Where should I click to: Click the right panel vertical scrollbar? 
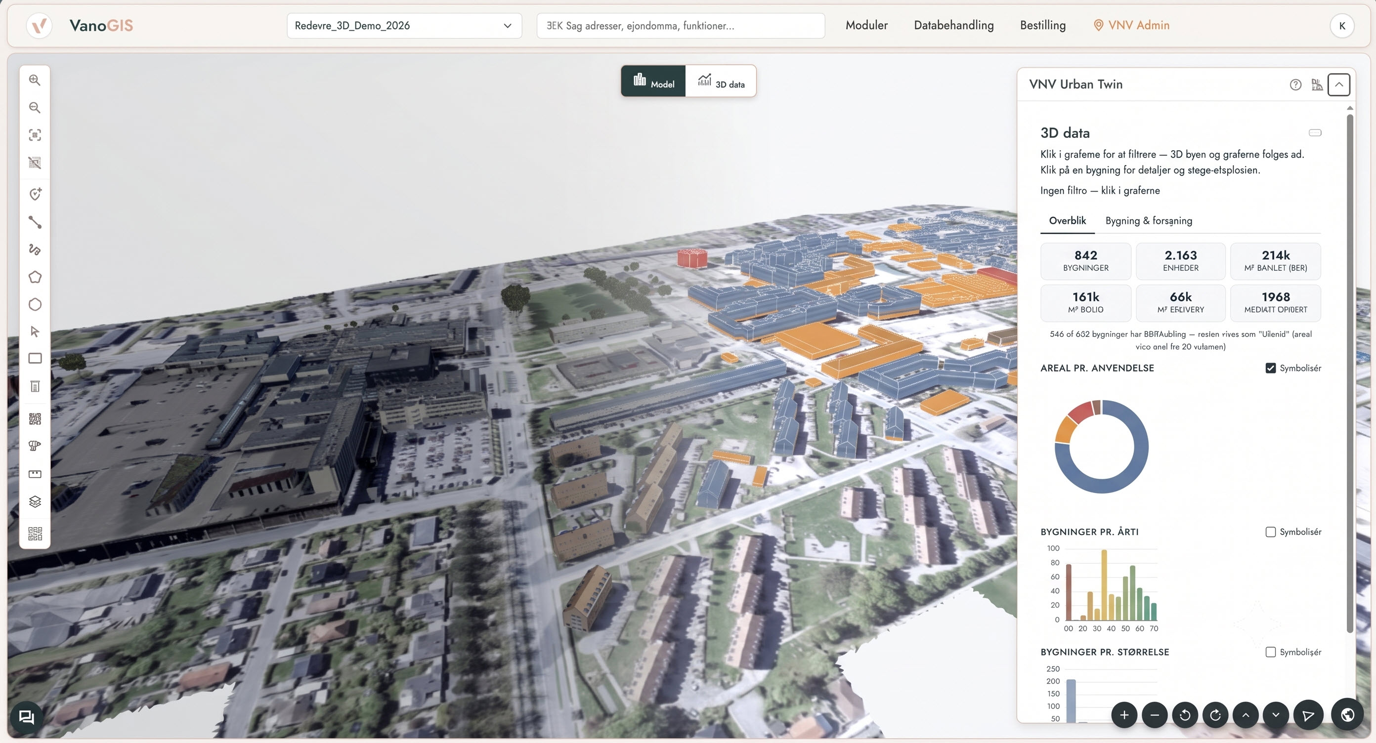click(x=1350, y=373)
